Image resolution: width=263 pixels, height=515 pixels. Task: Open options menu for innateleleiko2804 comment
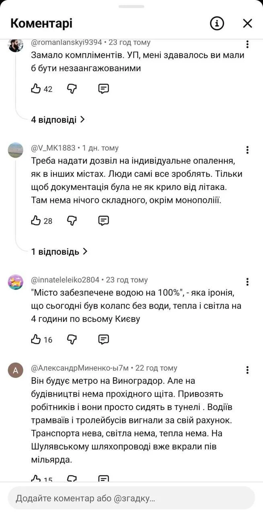pos(247,282)
